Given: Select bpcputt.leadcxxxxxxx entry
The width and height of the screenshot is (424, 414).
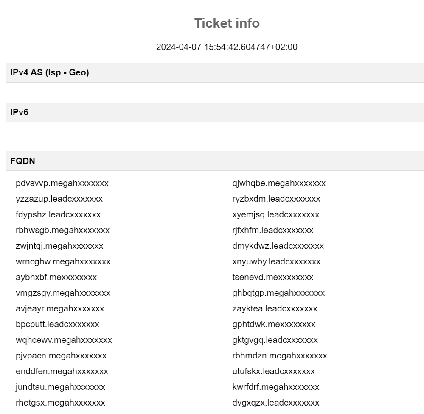Looking at the screenshot, I should pyautogui.click(x=57, y=324).
